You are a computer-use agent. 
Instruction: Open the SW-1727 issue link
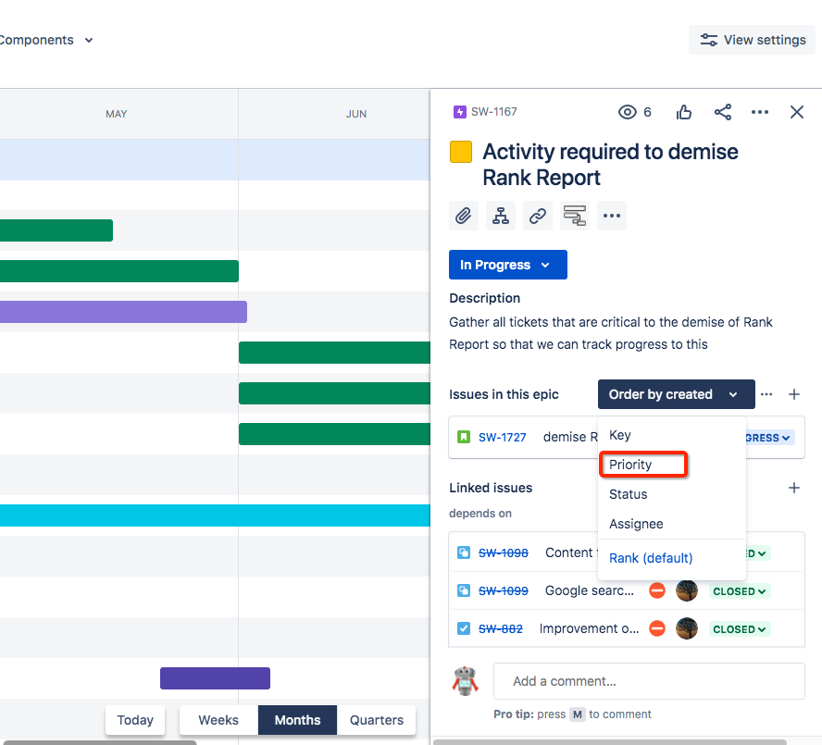[503, 437]
